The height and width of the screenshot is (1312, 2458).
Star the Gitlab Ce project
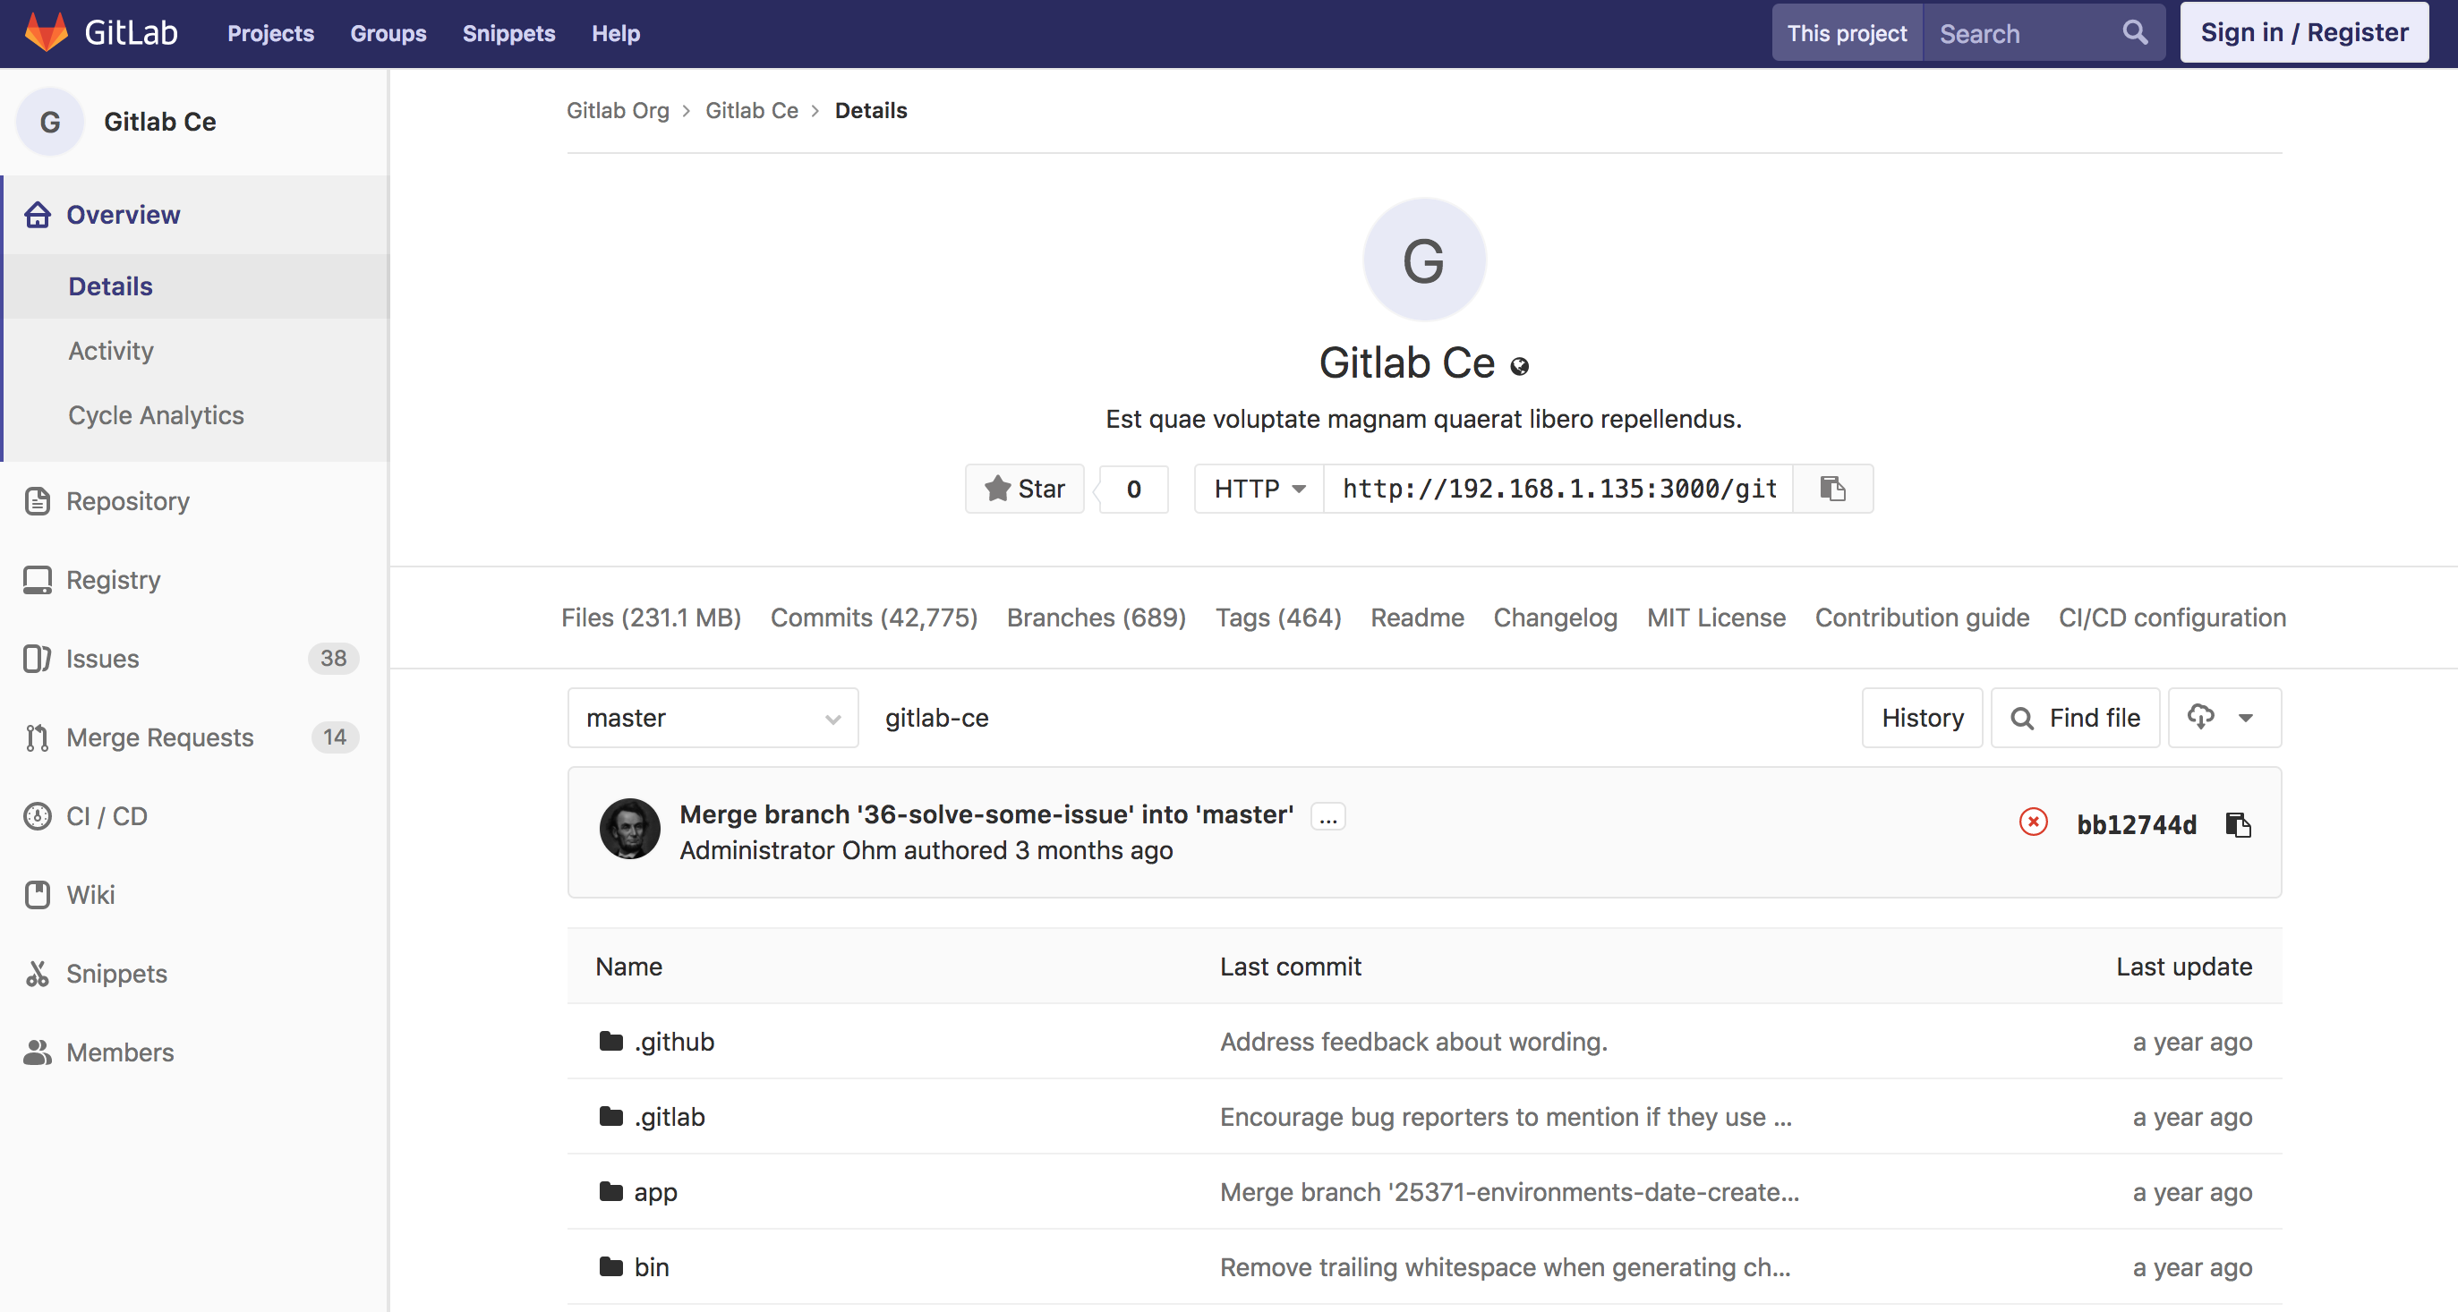(x=1025, y=489)
